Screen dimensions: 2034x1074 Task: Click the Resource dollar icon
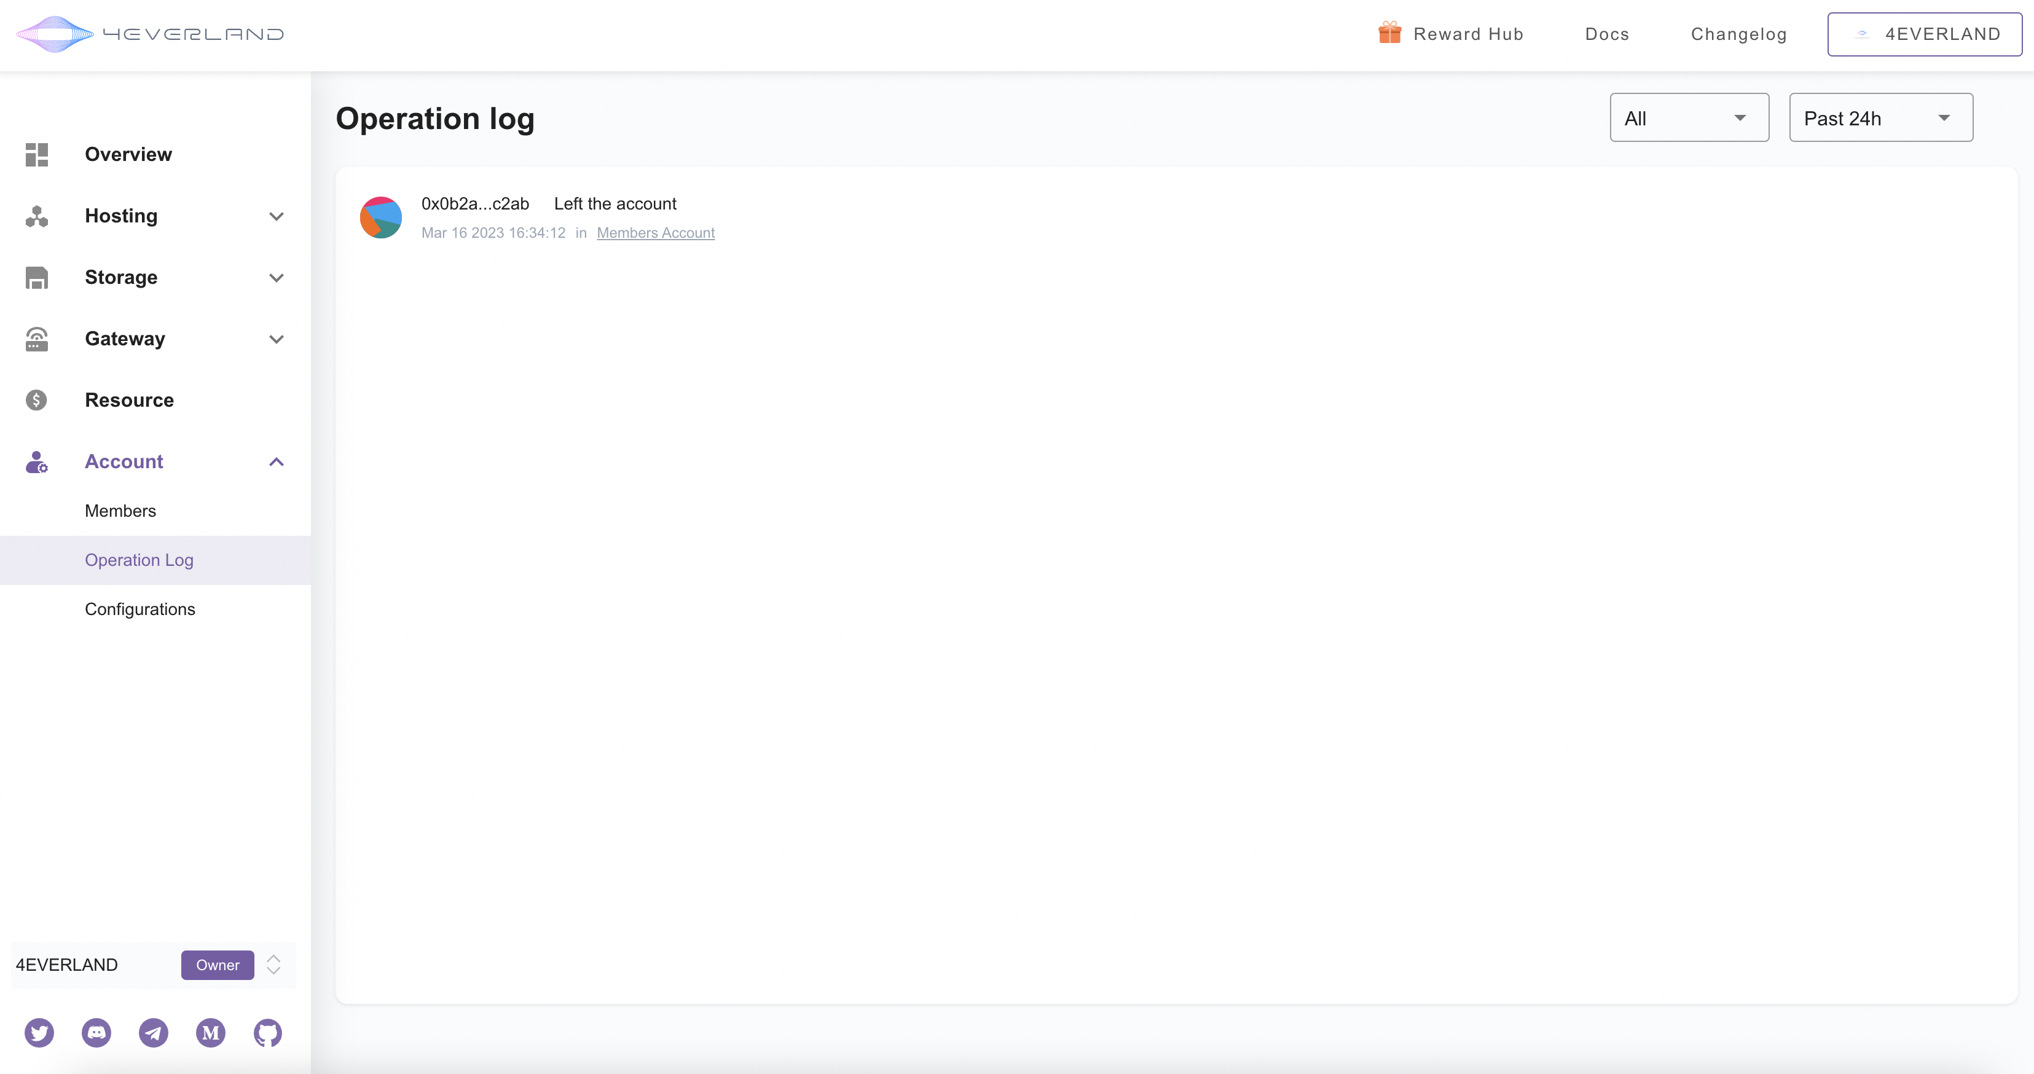pyautogui.click(x=36, y=401)
